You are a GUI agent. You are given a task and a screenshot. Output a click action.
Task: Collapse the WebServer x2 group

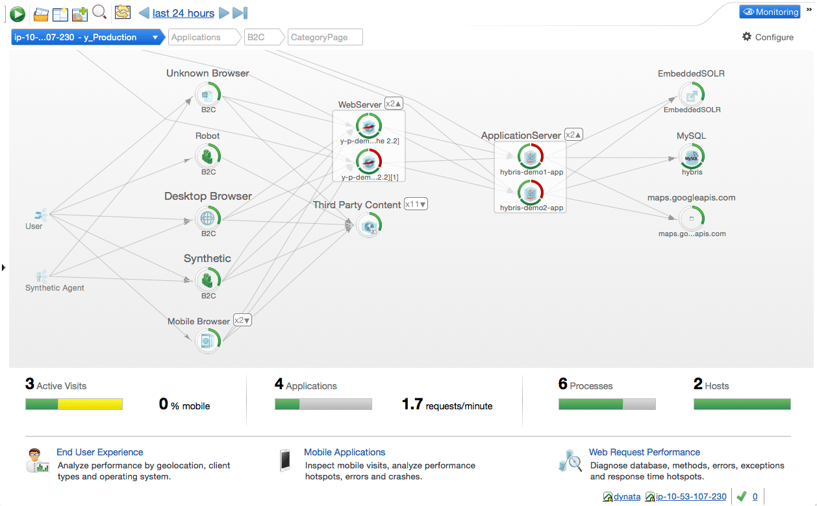(394, 104)
